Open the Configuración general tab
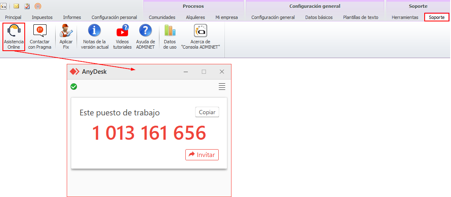451x197 pixels. [273, 17]
